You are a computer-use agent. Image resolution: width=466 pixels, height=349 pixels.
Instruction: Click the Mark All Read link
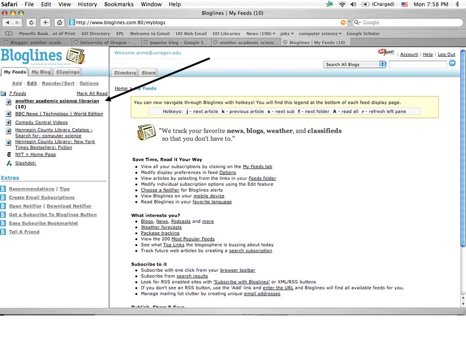click(92, 94)
